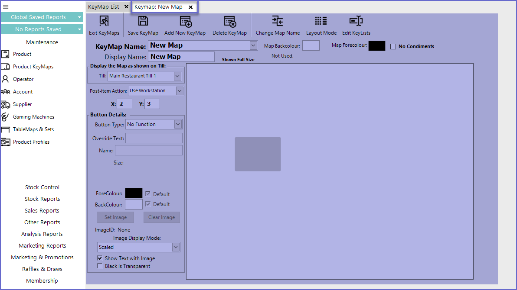Click the Exit KeyMaps toolbar icon
Screen dimensions: 517x290
tap(104, 22)
